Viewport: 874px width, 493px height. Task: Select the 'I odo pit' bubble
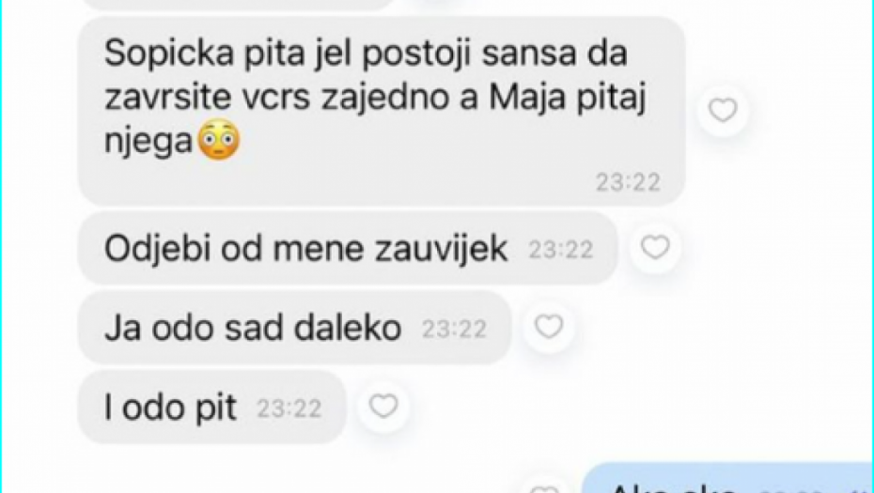pos(211,408)
